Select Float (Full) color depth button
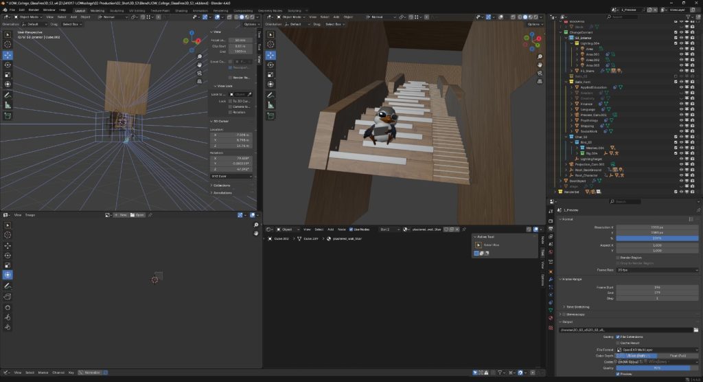 click(678, 355)
